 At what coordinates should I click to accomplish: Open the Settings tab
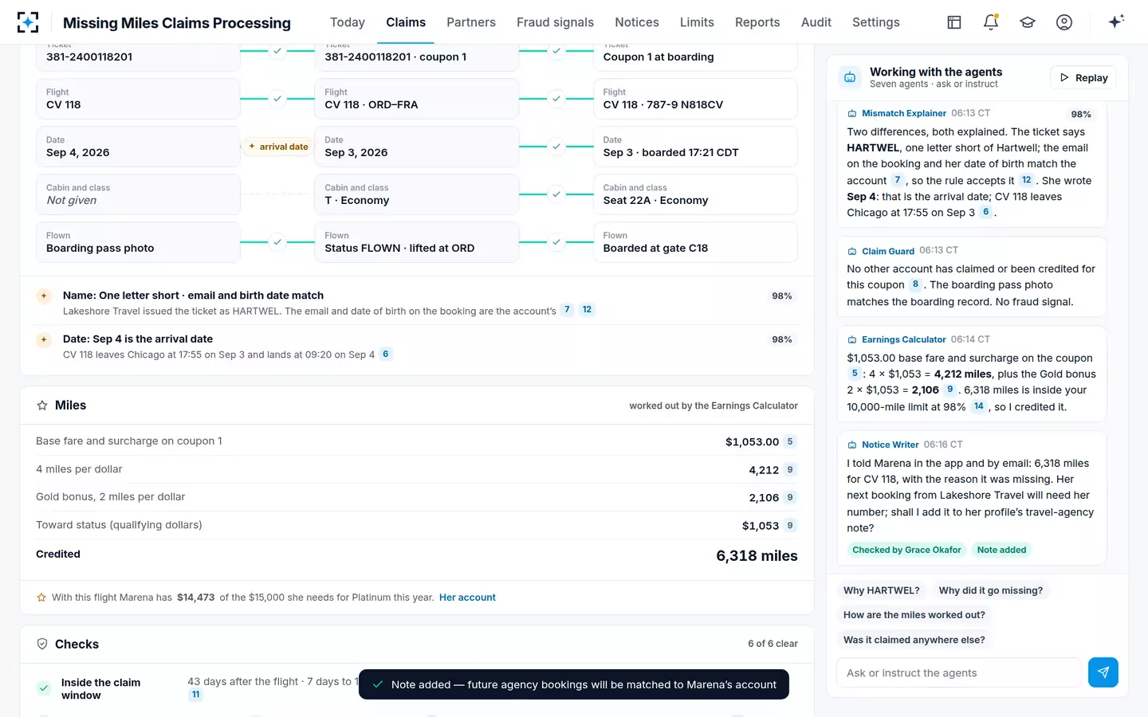(876, 22)
